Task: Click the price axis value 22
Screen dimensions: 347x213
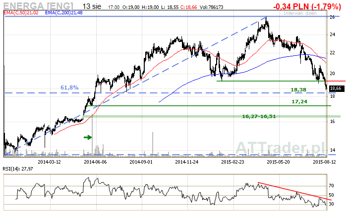Action: coord(333,53)
